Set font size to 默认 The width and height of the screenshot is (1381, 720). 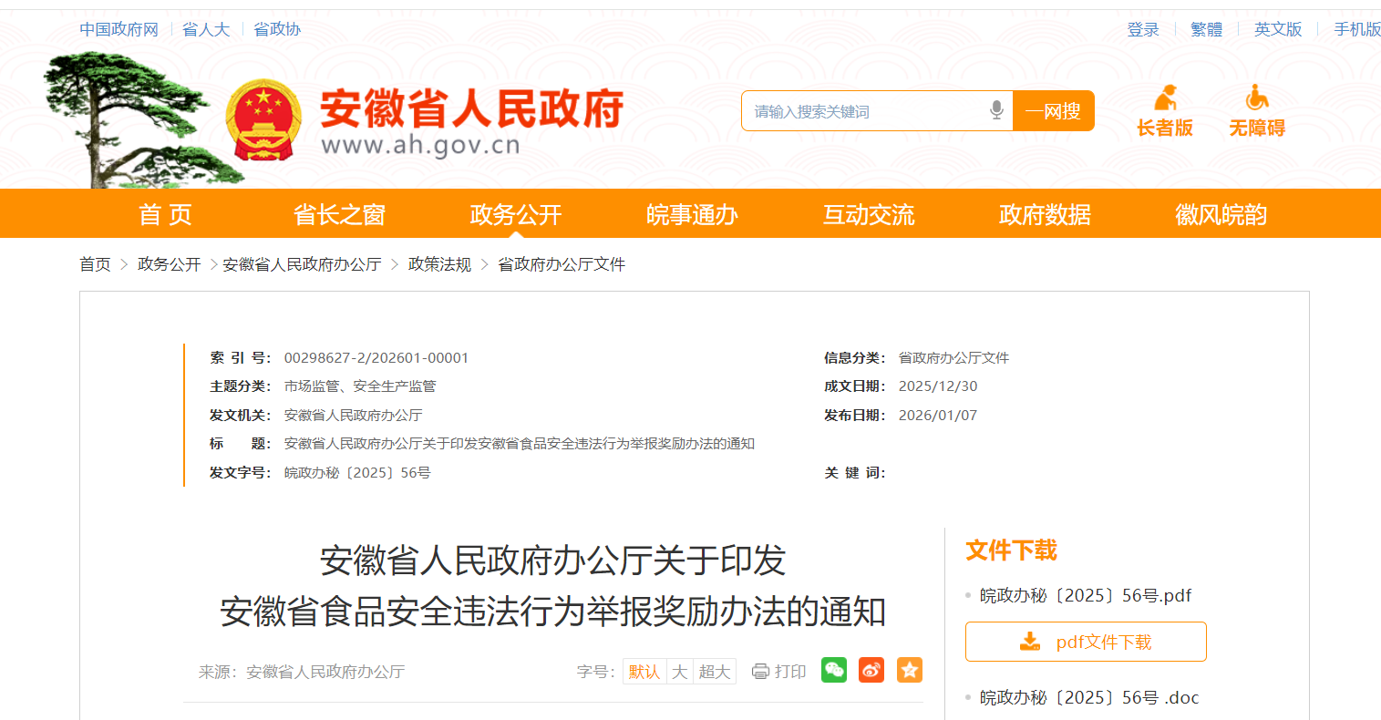tap(644, 672)
